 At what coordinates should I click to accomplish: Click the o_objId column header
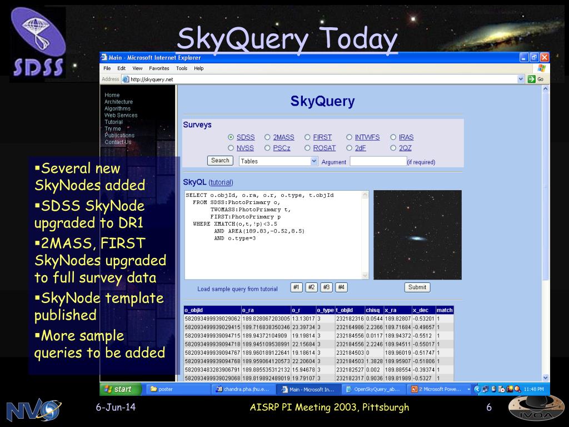[x=213, y=310]
